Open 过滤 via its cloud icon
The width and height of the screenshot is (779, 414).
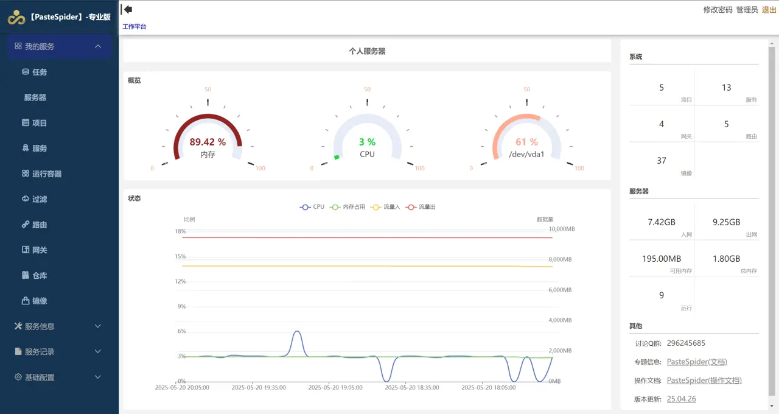26,199
